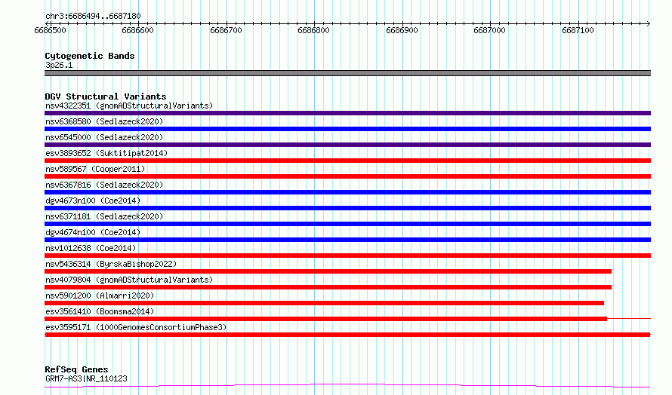Select the blue nsv6371181 variant bar
672x395 pixels.
coord(347,224)
